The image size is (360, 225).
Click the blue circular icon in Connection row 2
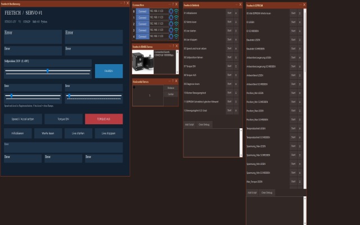point(171,24)
